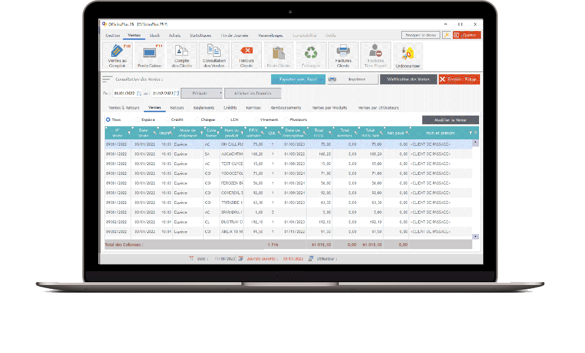Switch to Ventes par Produits tab
Viewport: 585px width, 353px height.
tap(329, 108)
